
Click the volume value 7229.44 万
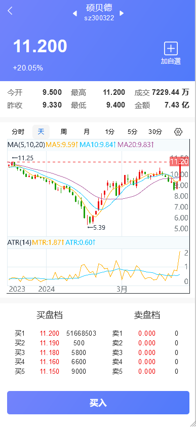click(171, 92)
